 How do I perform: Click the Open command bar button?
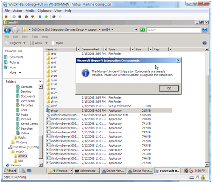coord(57,43)
